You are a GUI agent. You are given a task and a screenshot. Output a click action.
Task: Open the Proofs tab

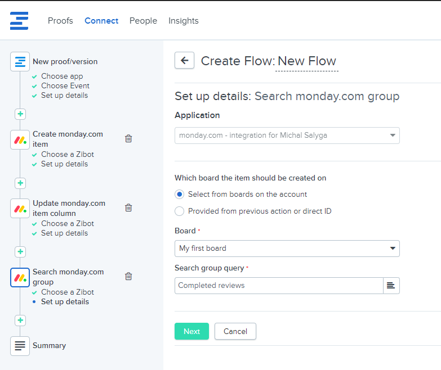(60, 21)
